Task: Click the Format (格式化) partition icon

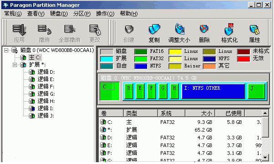Action: 229,29
